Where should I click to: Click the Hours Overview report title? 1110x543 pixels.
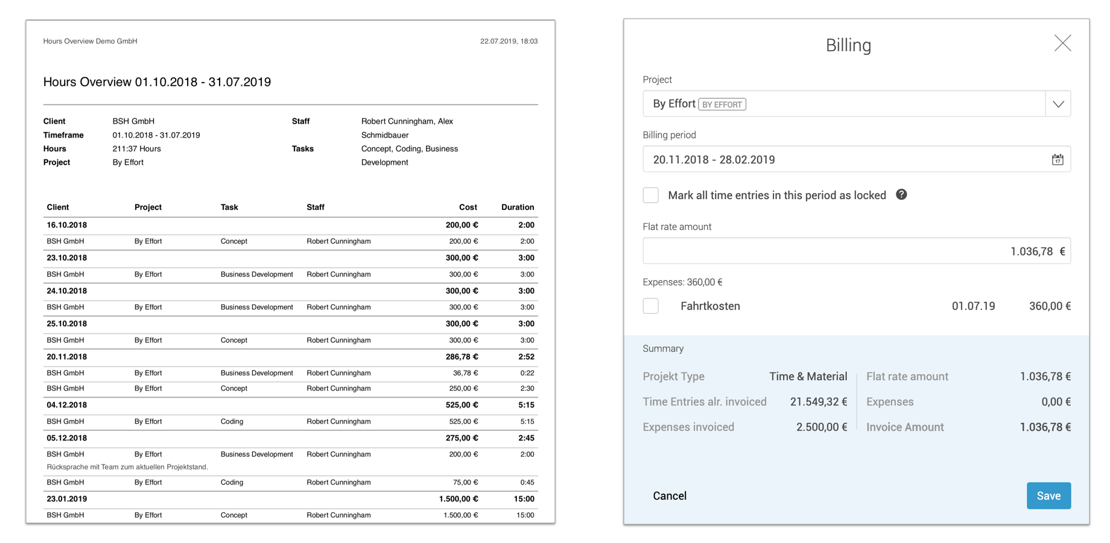coord(157,82)
